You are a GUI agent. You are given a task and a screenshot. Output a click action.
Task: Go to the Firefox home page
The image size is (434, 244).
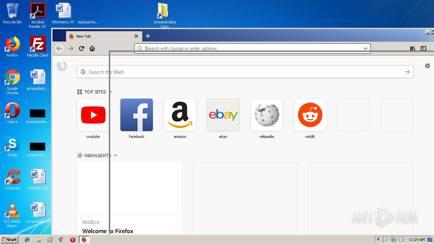tap(92, 48)
